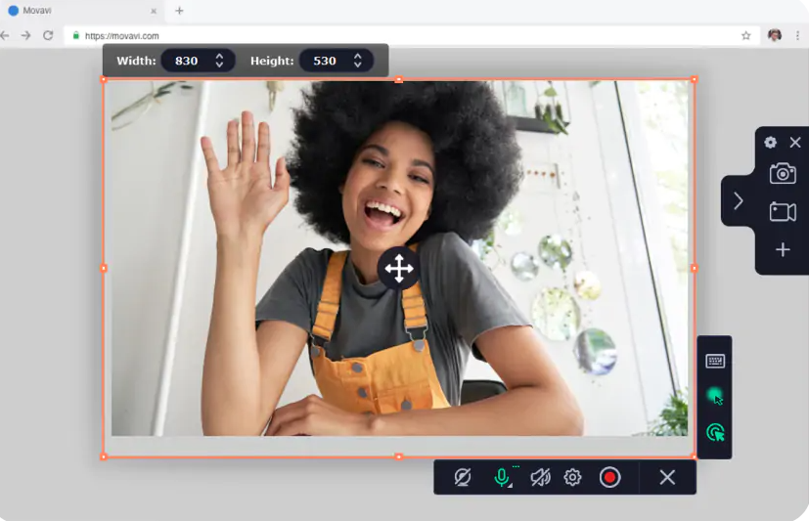Image resolution: width=809 pixels, height=521 pixels.
Task: Click the top-right corner handle of capture frame
Action: click(695, 79)
